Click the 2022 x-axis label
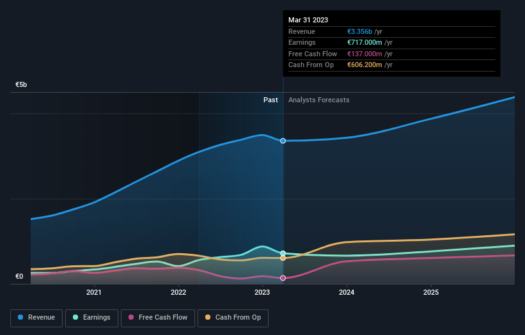The image size is (525, 335). pyautogui.click(x=178, y=293)
